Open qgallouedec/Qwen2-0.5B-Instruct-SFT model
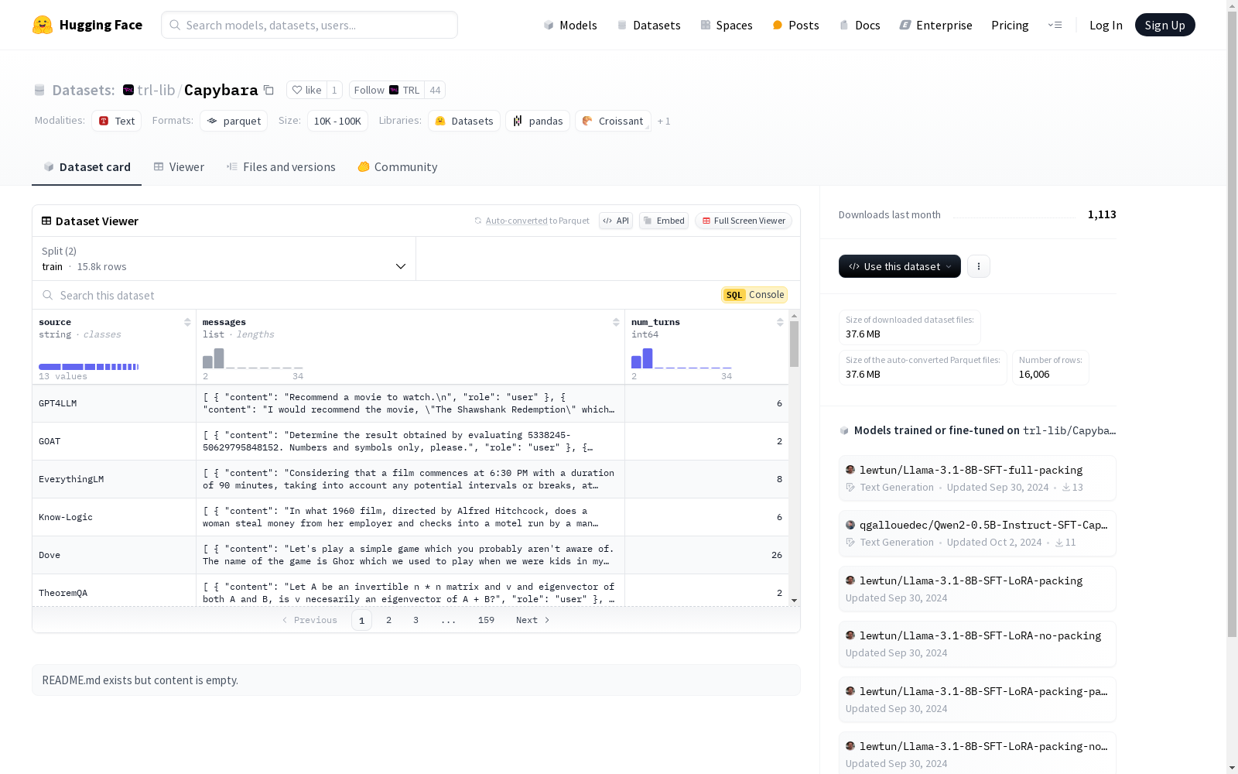 (976, 533)
